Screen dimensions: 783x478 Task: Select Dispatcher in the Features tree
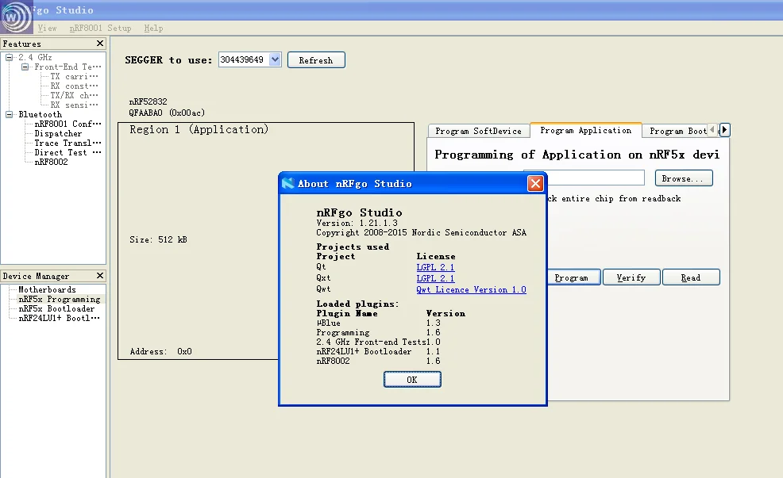(58, 134)
